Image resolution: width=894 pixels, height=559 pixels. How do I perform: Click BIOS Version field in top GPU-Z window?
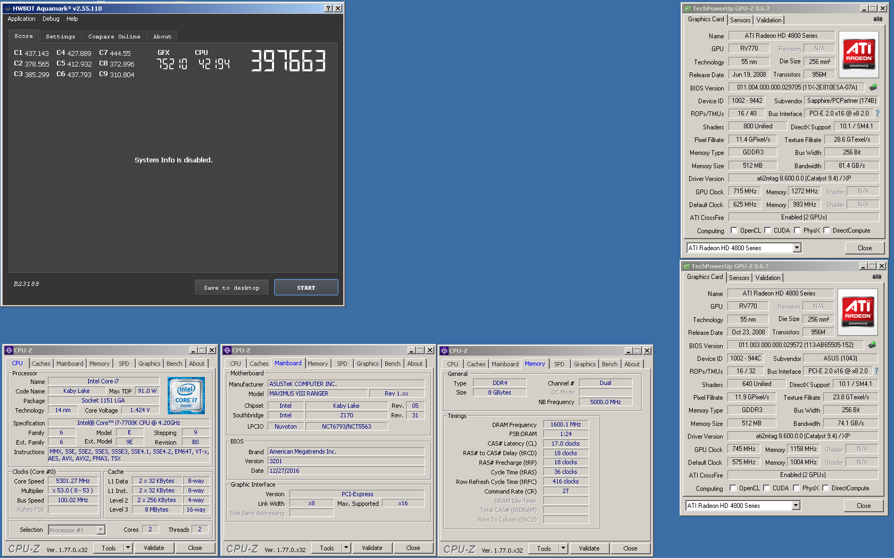[797, 87]
